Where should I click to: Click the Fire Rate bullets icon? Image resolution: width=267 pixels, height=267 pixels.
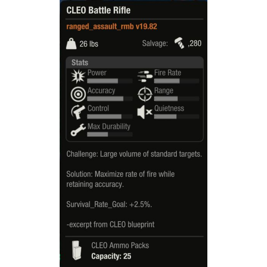(x=144, y=76)
